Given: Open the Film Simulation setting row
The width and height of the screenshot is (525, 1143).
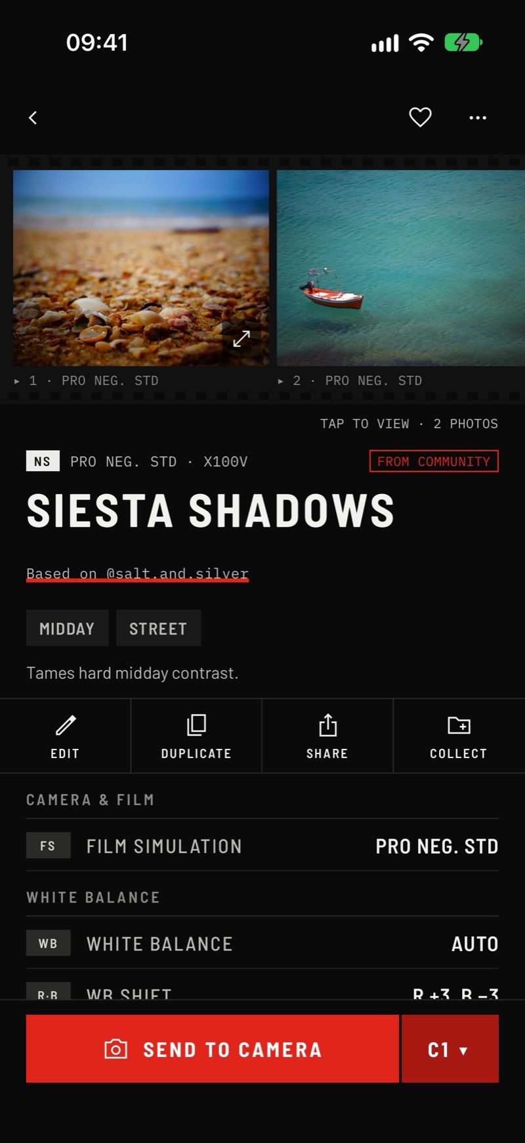Looking at the screenshot, I should coord(262,845).
